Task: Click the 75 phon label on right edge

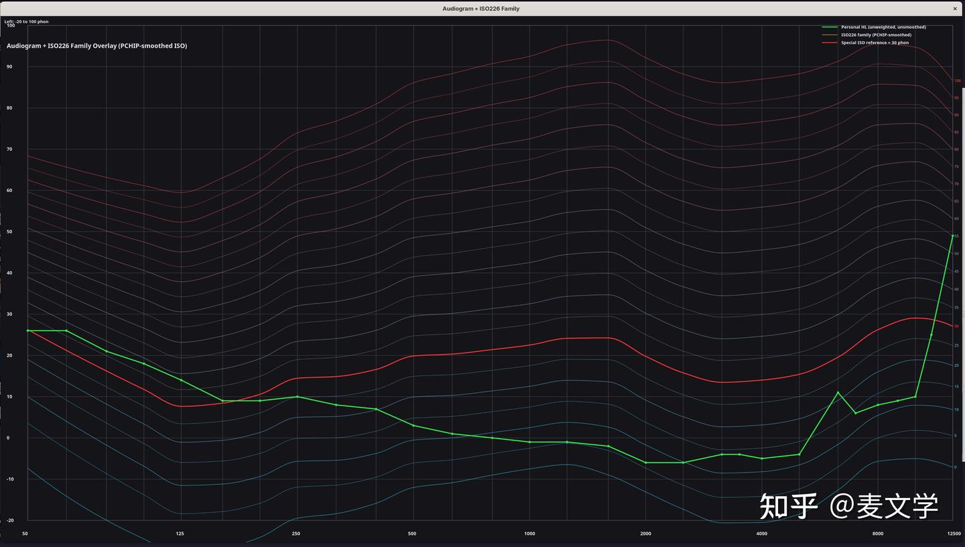Action: [x=956, y=167]
